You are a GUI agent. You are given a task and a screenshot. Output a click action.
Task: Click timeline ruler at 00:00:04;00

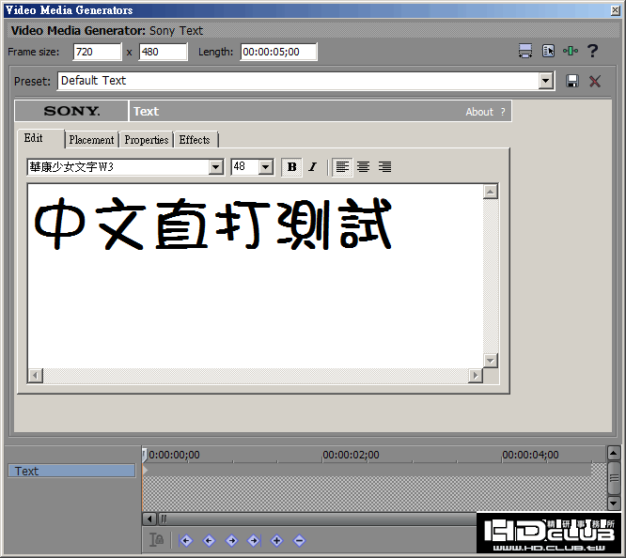(x=530, y=455)
